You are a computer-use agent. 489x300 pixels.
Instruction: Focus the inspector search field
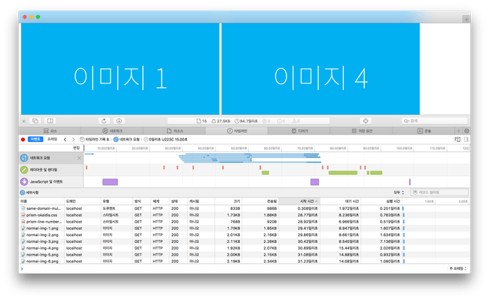tap(435, 121)
